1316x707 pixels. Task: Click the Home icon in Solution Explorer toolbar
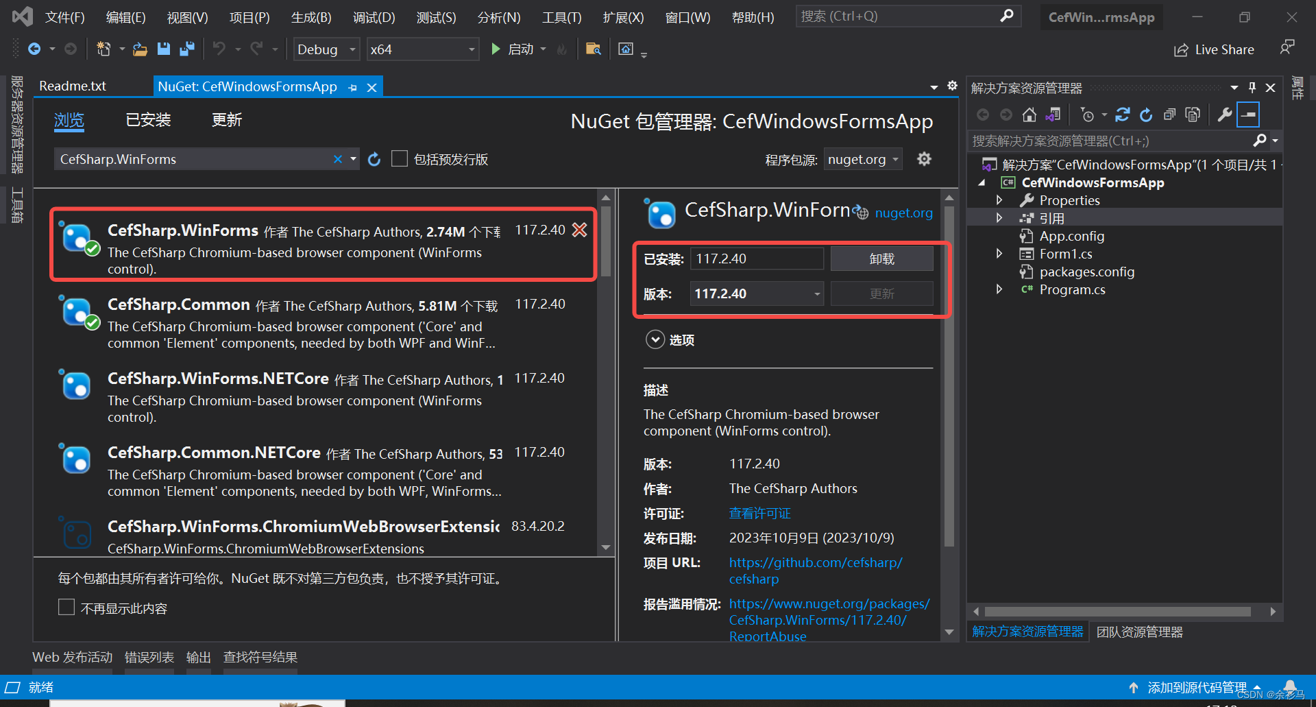1028,115
